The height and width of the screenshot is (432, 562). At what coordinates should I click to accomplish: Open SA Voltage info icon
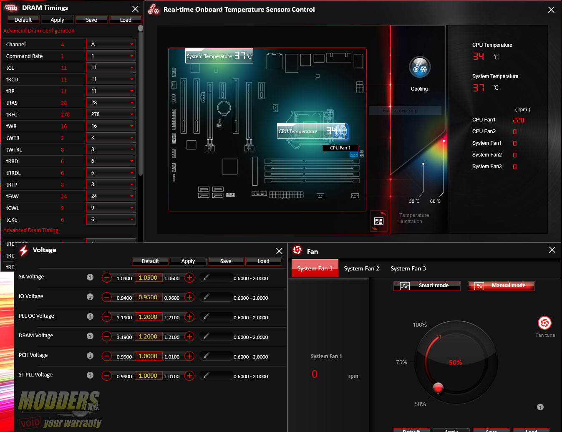90,277
